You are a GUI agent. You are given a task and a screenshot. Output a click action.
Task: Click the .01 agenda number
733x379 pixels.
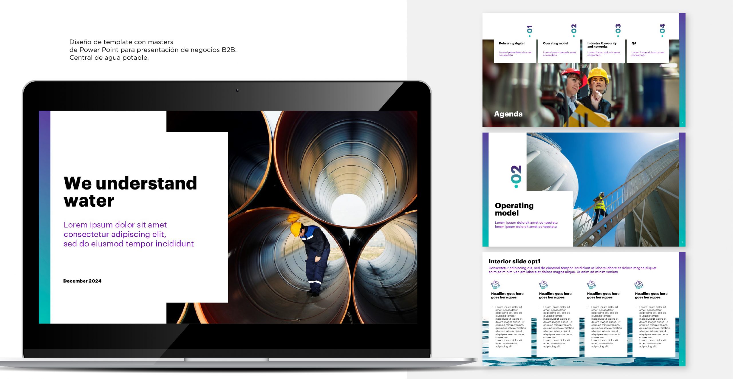[529, 31]
